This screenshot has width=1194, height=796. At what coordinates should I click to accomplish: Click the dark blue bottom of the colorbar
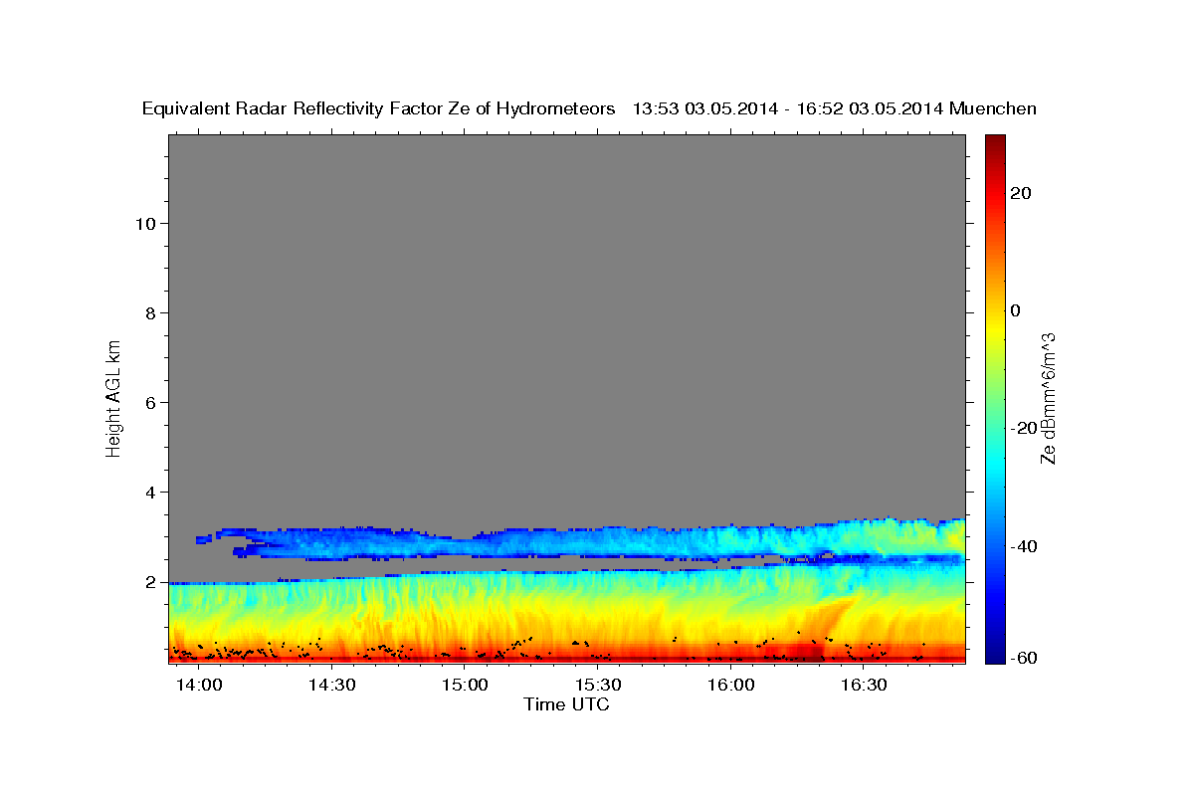[994, 653]
